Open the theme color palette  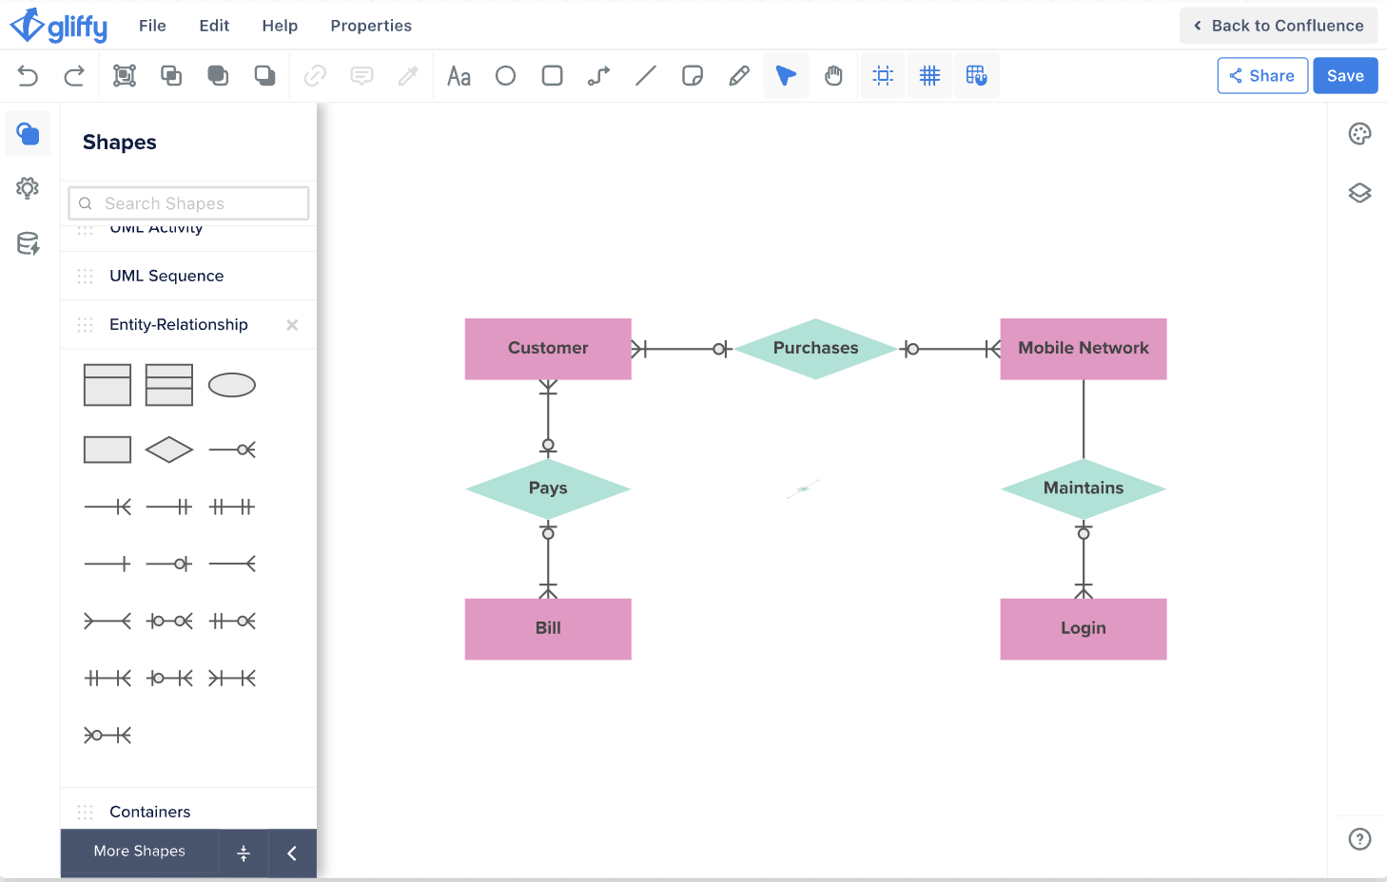point(1359,134)
